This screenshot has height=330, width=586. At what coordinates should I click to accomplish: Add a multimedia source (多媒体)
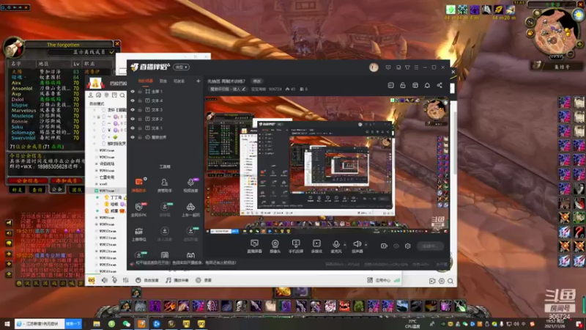316,246
